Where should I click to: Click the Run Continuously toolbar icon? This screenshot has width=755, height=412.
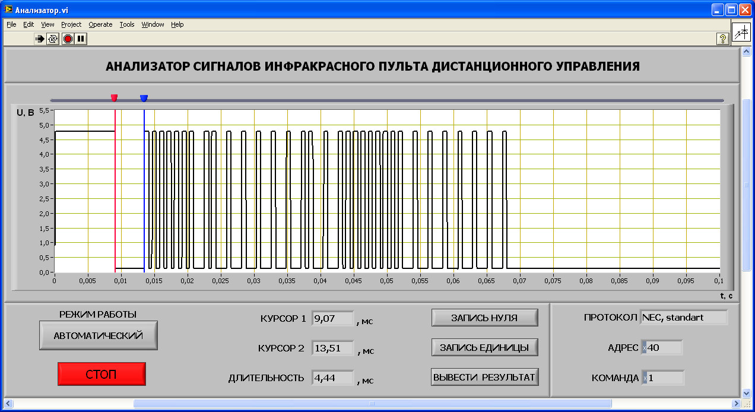tap(53, 39)
